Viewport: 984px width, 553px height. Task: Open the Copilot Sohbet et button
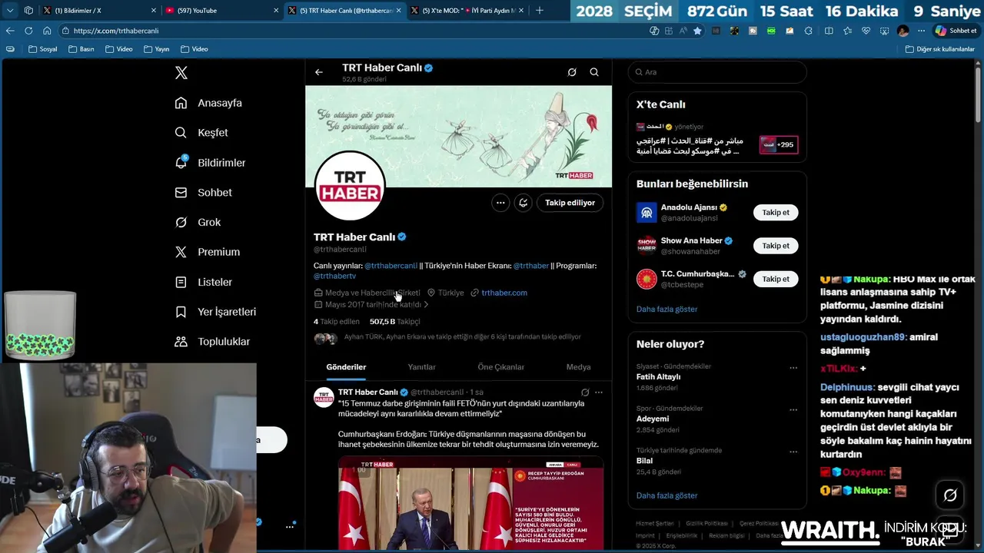click(x=956, y=31)
